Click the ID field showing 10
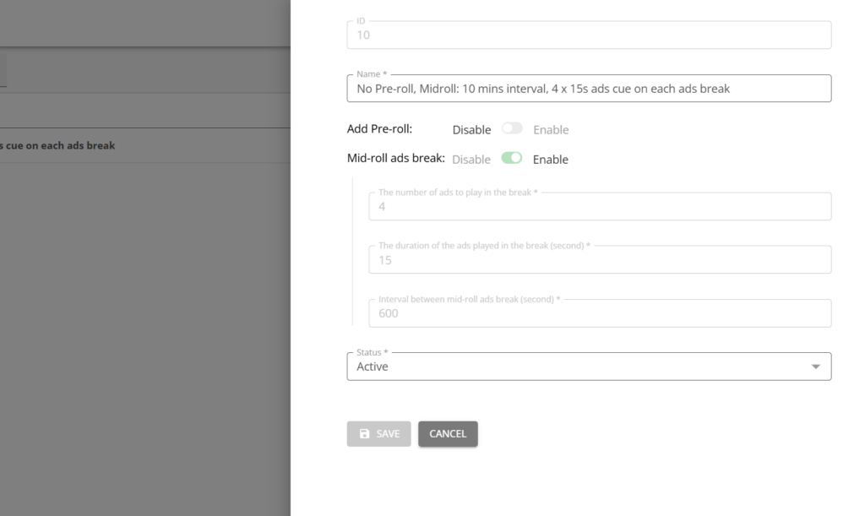 click(x=589, y=35)
